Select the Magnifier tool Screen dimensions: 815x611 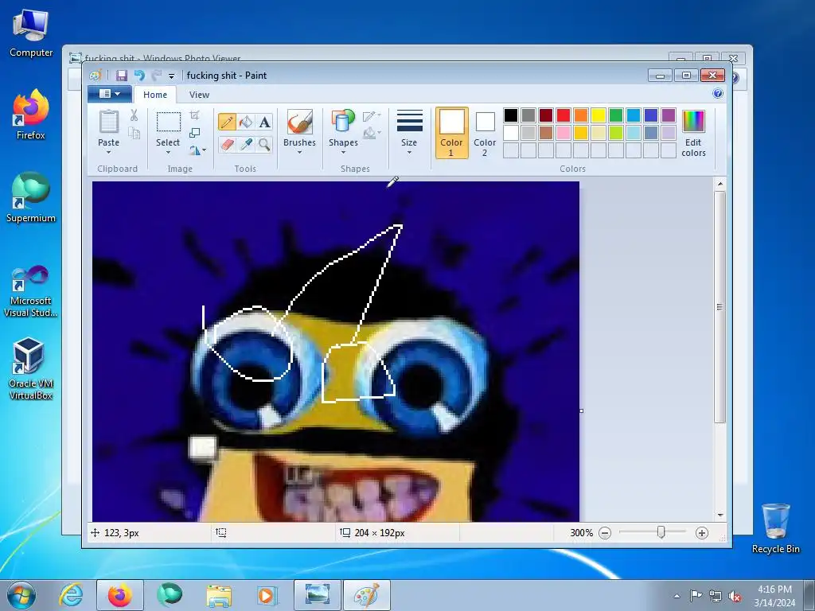(264, 144)
